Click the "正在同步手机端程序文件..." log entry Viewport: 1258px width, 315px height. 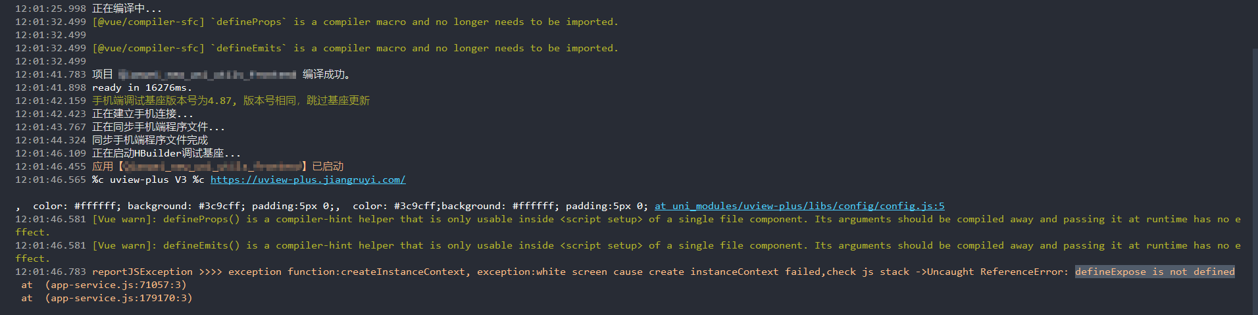tap(158, 127)
